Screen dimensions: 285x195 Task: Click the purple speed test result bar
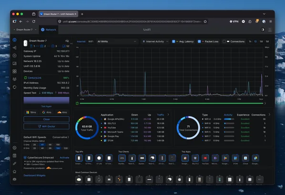point(46,100)
